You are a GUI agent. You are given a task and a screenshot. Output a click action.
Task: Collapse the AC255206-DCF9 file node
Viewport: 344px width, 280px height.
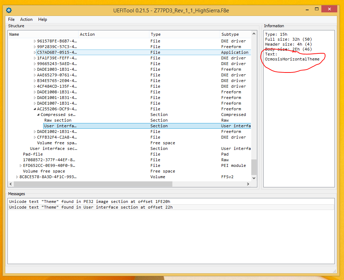point(35,109)
